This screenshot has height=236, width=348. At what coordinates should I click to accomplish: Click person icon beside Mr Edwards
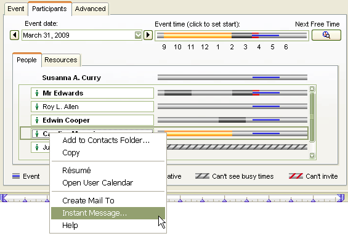pyautogui.click(x=37, y=93)
